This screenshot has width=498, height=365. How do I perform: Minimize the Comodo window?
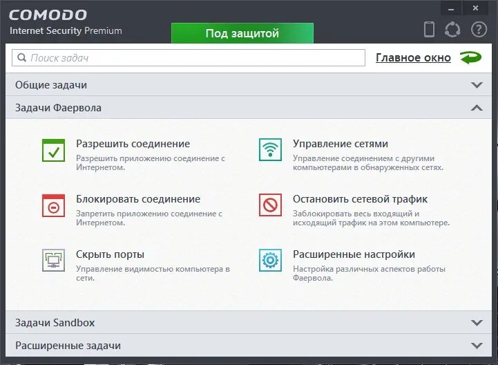coord(451,8)
